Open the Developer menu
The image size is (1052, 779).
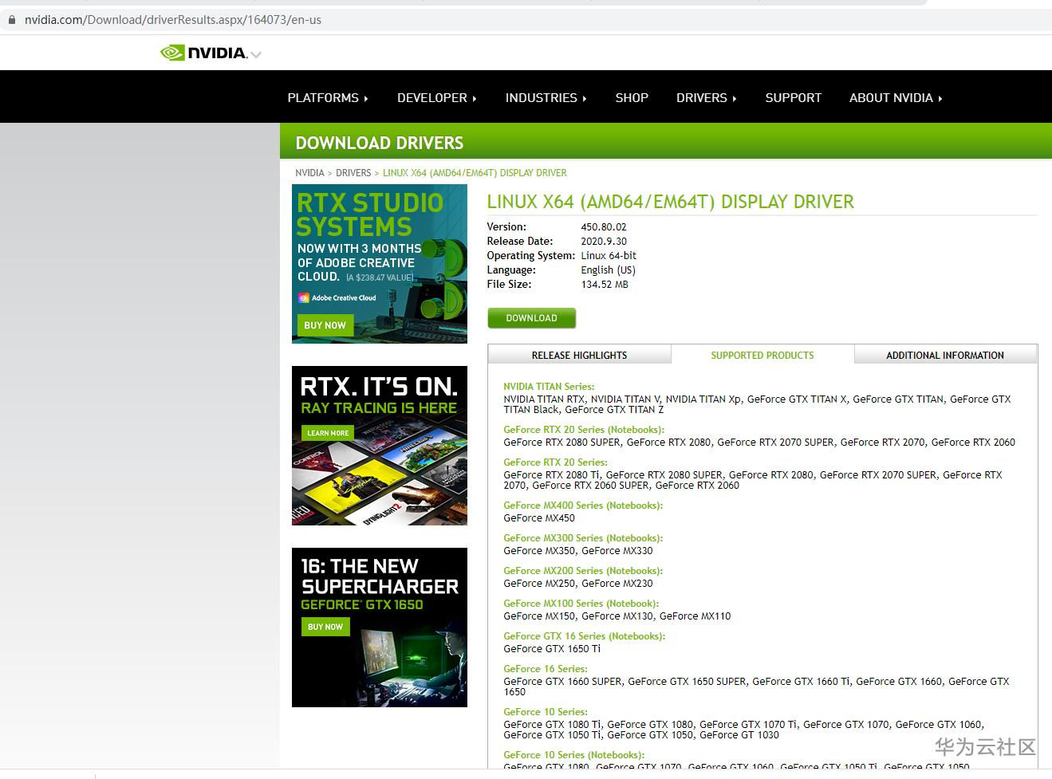[437, 97]
